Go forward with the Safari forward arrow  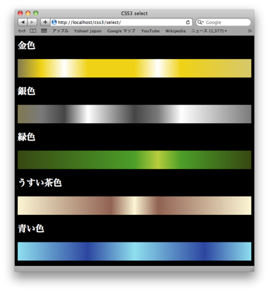coord(32,22)
